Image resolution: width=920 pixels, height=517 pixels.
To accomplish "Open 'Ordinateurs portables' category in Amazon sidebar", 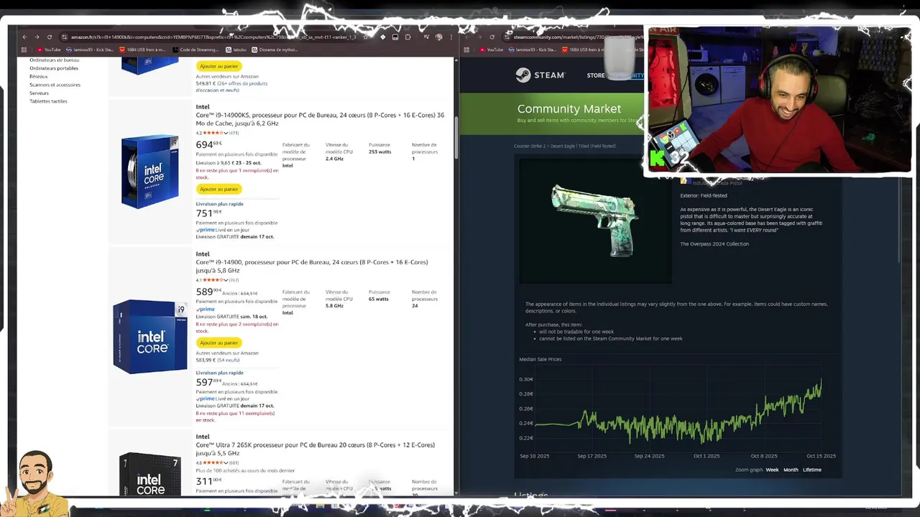I will click(54, 68).
